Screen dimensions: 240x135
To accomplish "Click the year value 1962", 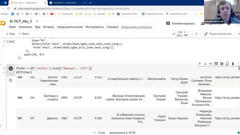I will 64,118.
